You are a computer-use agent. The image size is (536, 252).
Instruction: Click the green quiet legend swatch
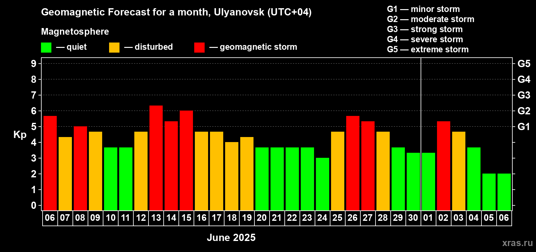click(x=46, y=48)
